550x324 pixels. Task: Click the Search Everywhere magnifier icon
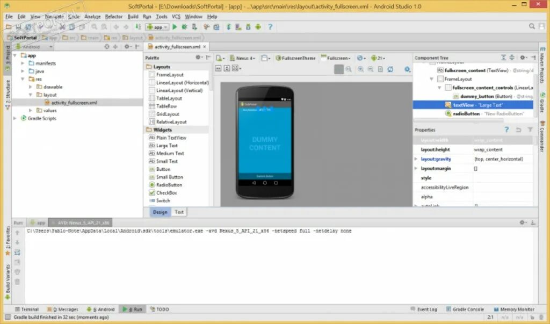coord(532,26)
